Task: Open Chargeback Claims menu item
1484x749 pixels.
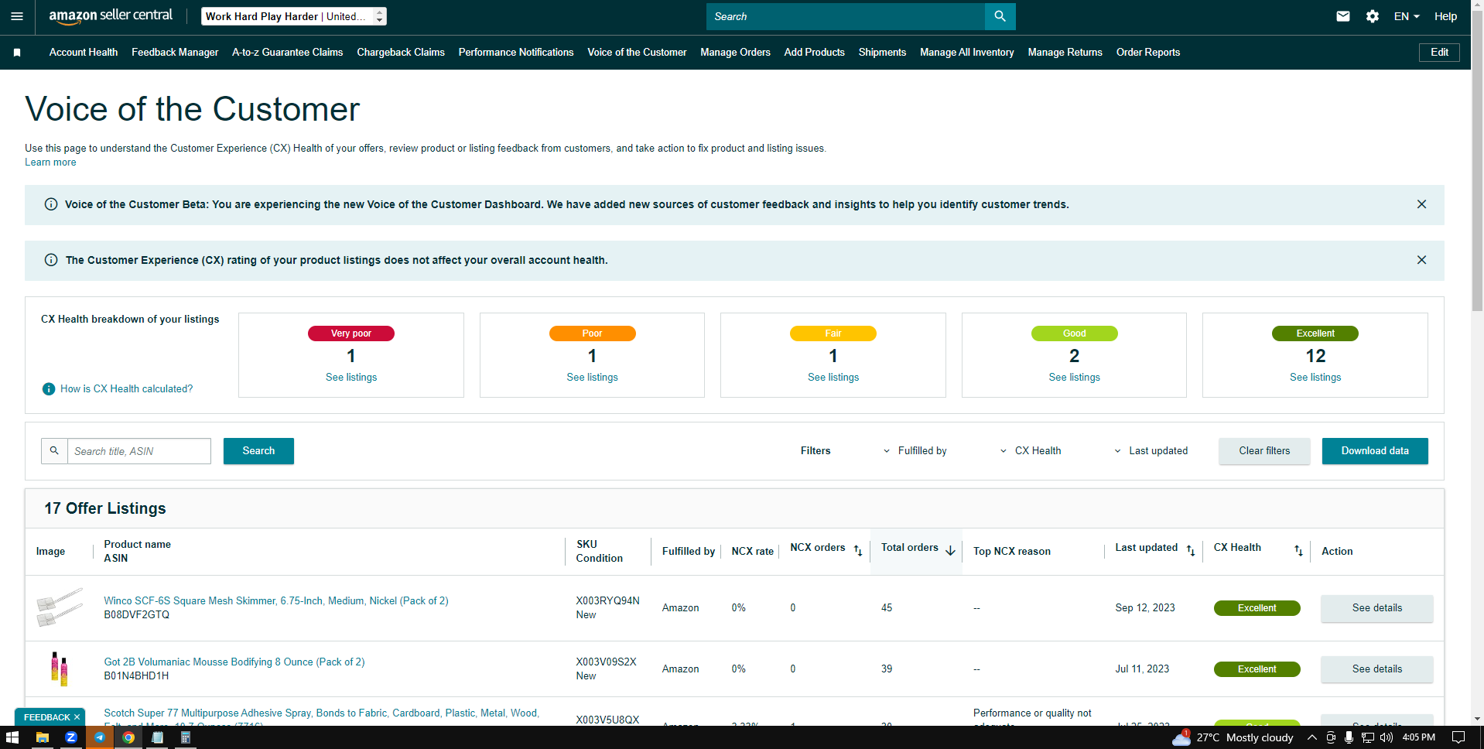Action: (x=401, y=53)
